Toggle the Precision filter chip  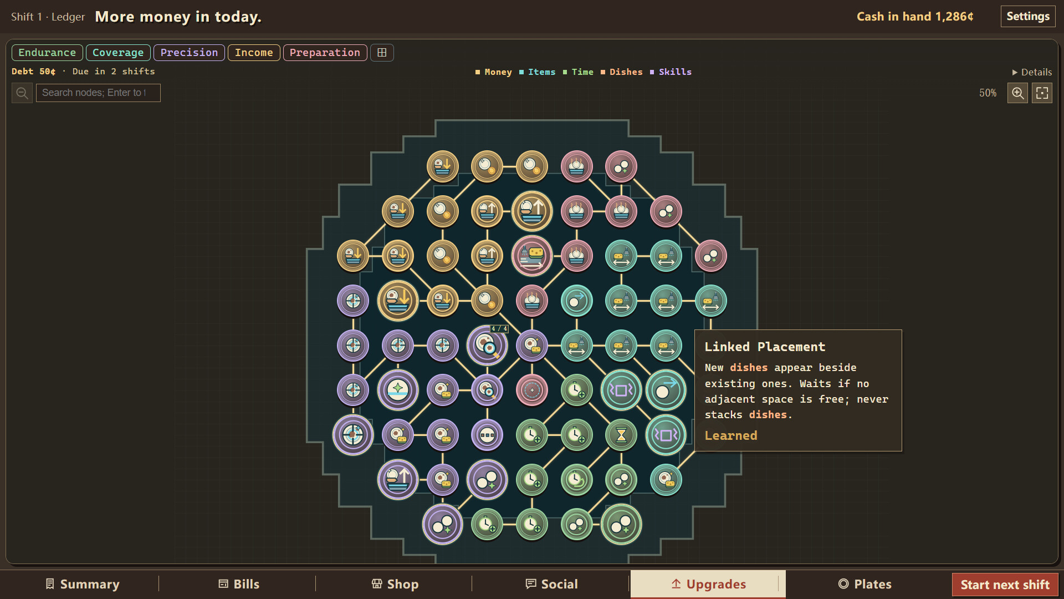click(189, 53)
